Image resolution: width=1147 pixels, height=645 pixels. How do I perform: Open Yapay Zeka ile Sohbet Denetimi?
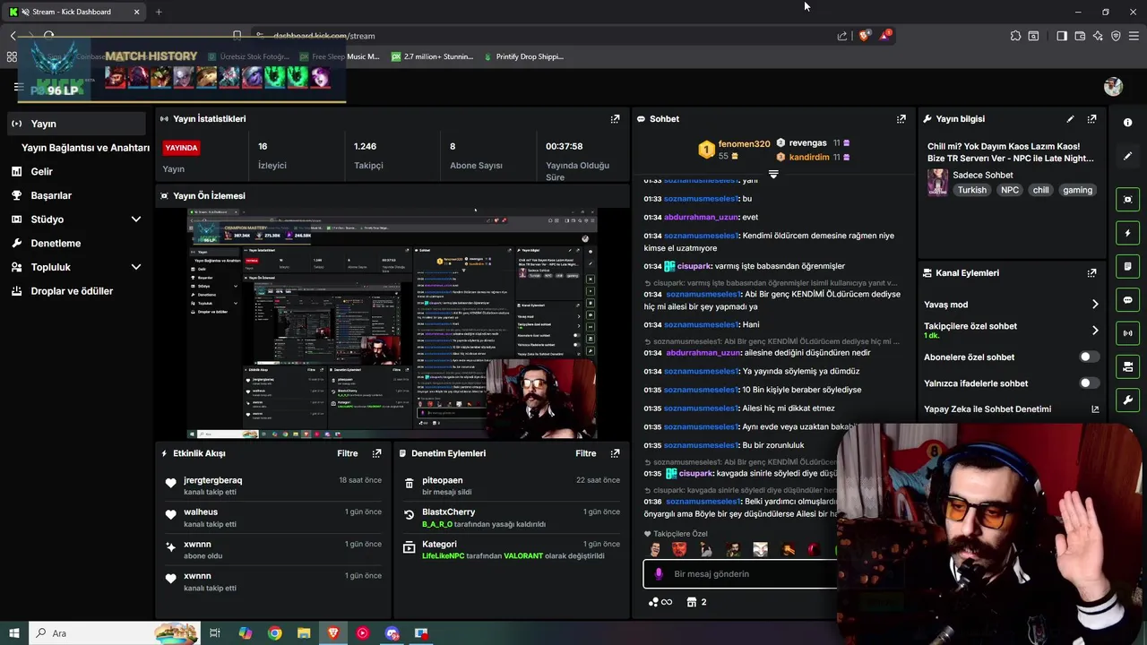[x=987, y=409]
